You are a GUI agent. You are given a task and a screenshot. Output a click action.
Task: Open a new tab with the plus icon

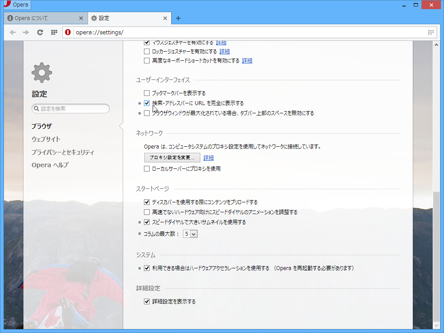click(x=178, y=18)
